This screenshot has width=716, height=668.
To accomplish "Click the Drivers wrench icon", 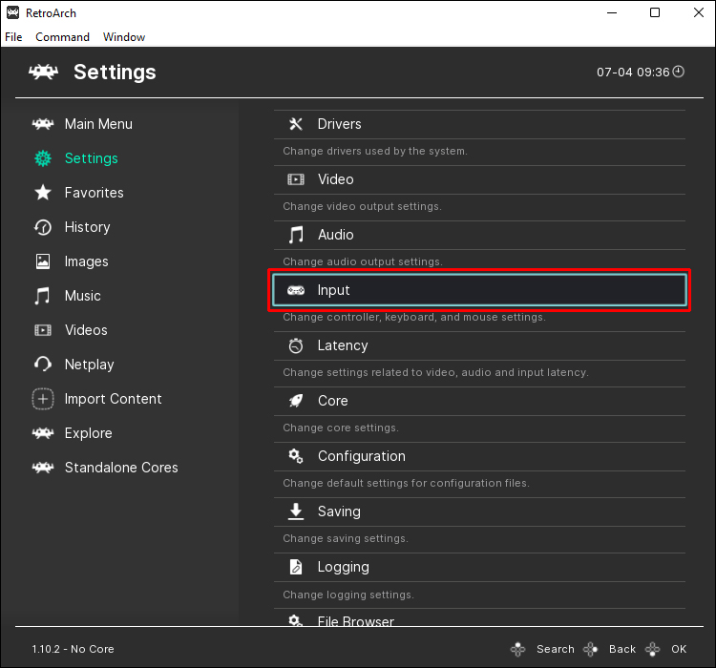I will pos(296,124).
